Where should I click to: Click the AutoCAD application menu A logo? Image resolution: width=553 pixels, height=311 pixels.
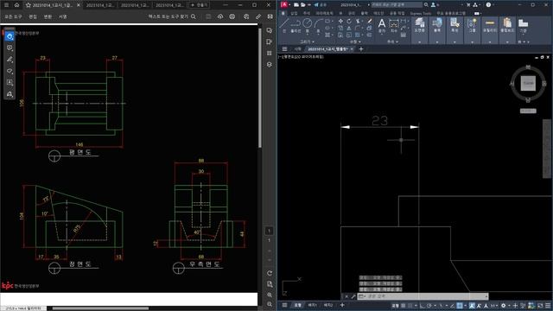284,4
